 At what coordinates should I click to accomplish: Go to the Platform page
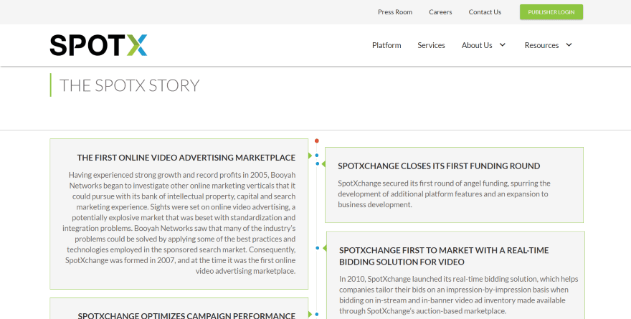coord(386,45)
